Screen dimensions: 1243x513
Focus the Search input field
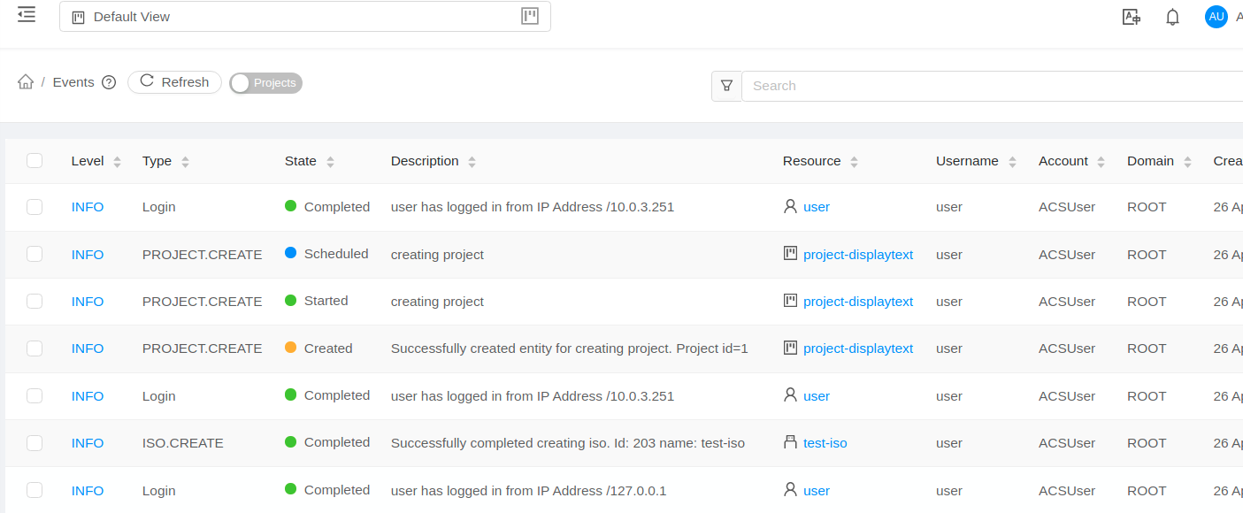click(x=991, y=86)
